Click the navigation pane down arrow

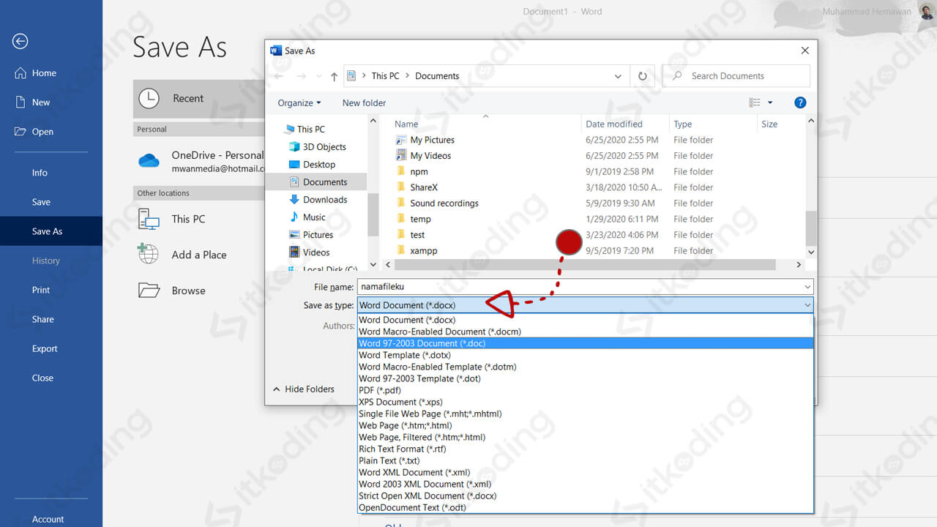tap(373, 264)
